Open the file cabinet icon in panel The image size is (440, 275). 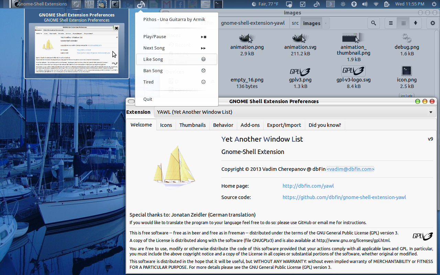pos(205,4)
